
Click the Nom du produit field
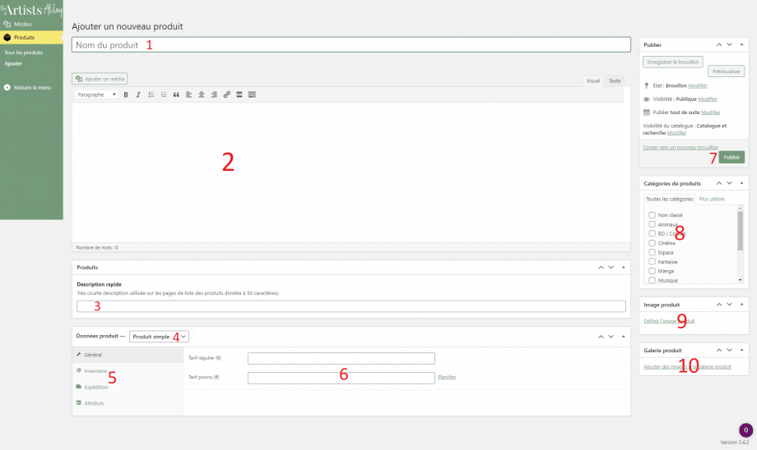[x=351, y=45]
